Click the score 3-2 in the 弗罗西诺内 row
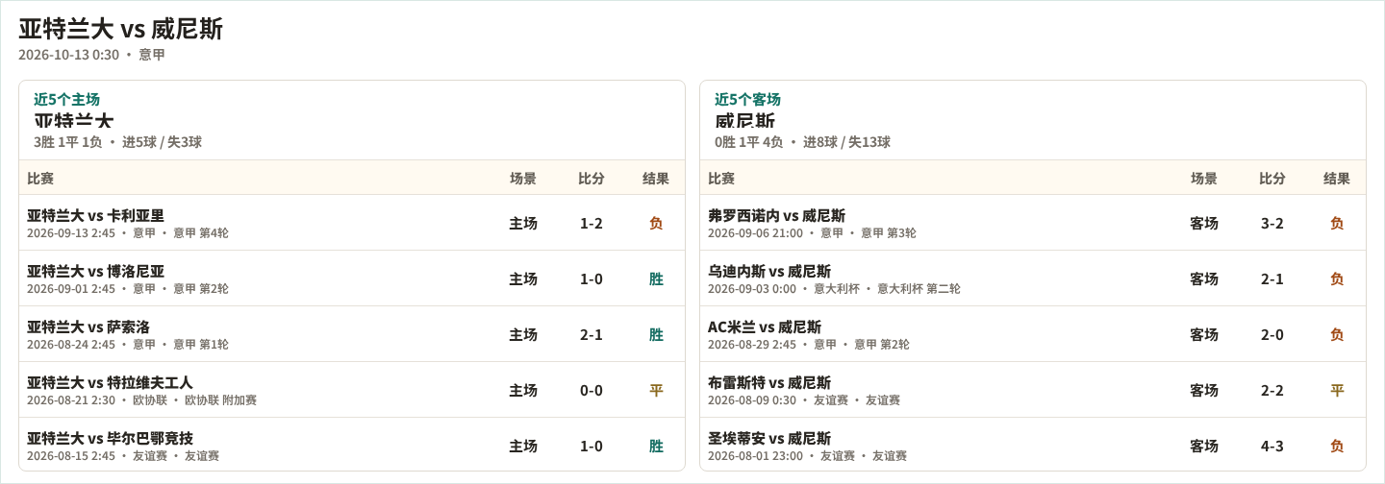Image resolution: width=1385 pixels, height=484 pixels. coord(1272,223)
